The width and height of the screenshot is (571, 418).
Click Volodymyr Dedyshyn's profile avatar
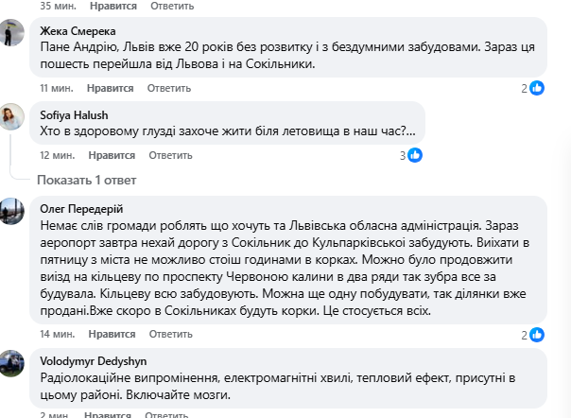[12, 362]
